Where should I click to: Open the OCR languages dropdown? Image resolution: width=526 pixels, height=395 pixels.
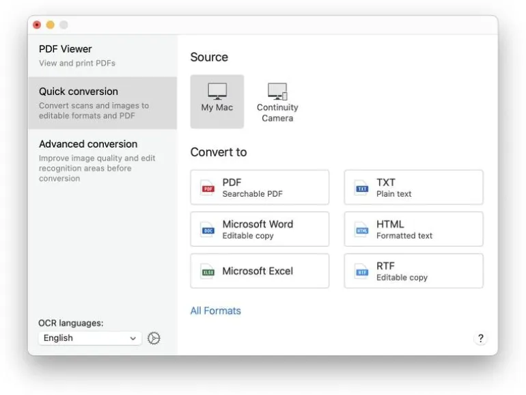[90, 338]
